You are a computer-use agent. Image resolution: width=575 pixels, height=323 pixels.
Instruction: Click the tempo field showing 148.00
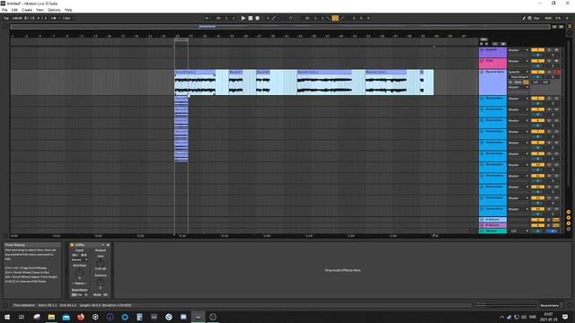pyautogui.click(x=17, y=18)
